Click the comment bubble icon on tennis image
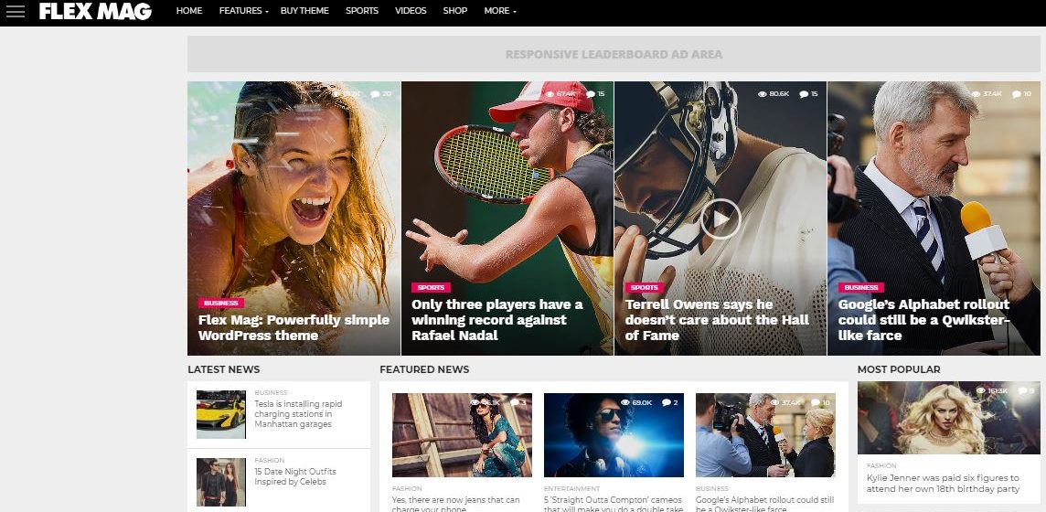Viewport: 1046px width, 512px height. click(590, 94)
